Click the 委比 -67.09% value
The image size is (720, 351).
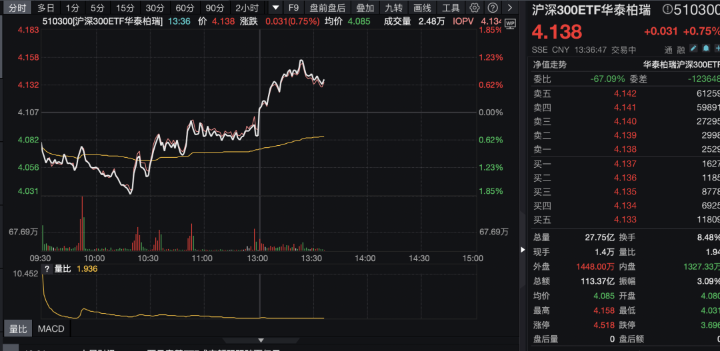tap(607, 79)
